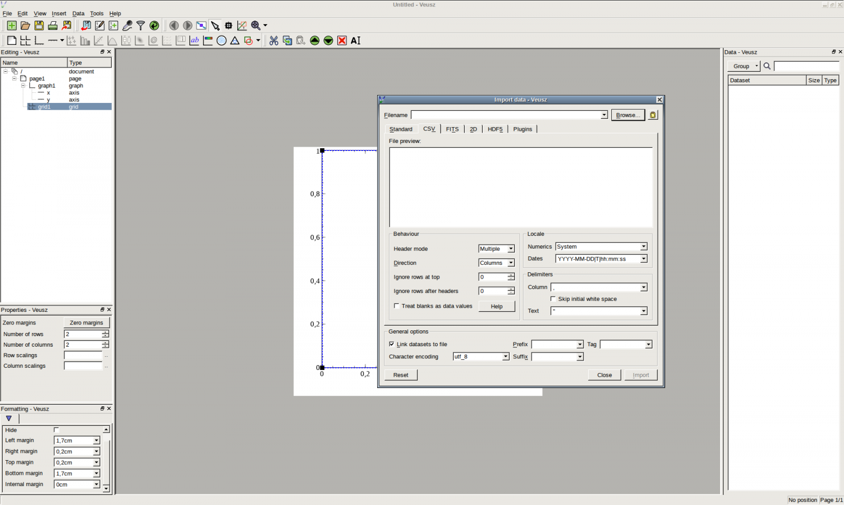The image size is (844, 505).
Task: Click the reload linked datasets icon
Action: [x=154, y=25]
